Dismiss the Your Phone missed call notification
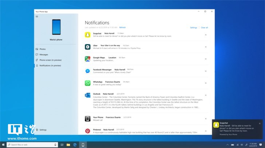 206,119
